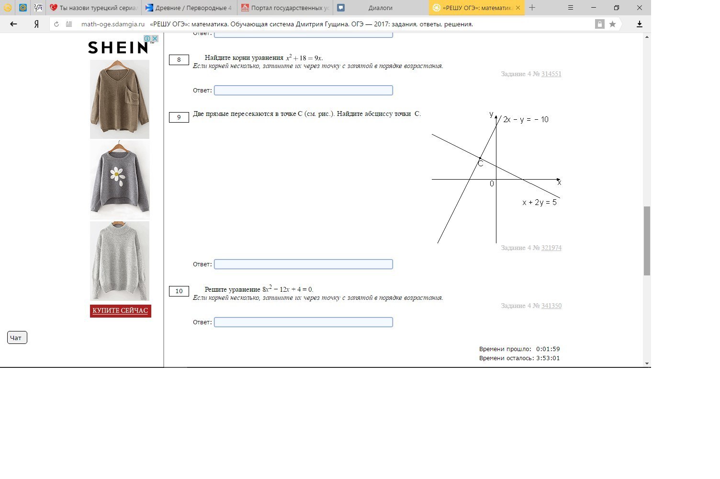The height and width of the screenshot is (479, 720).
Task: Switch to the 'Ты назови турецкий сериал' tab
Action: tap(94, 8)
